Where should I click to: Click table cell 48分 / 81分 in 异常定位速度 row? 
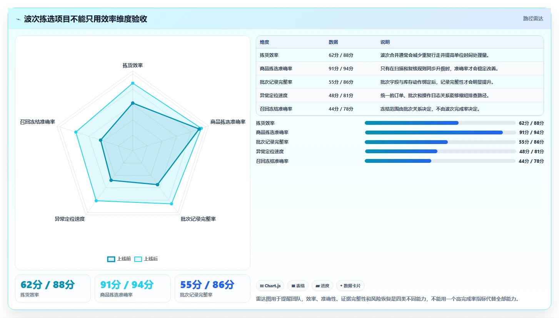coord(341,96)
